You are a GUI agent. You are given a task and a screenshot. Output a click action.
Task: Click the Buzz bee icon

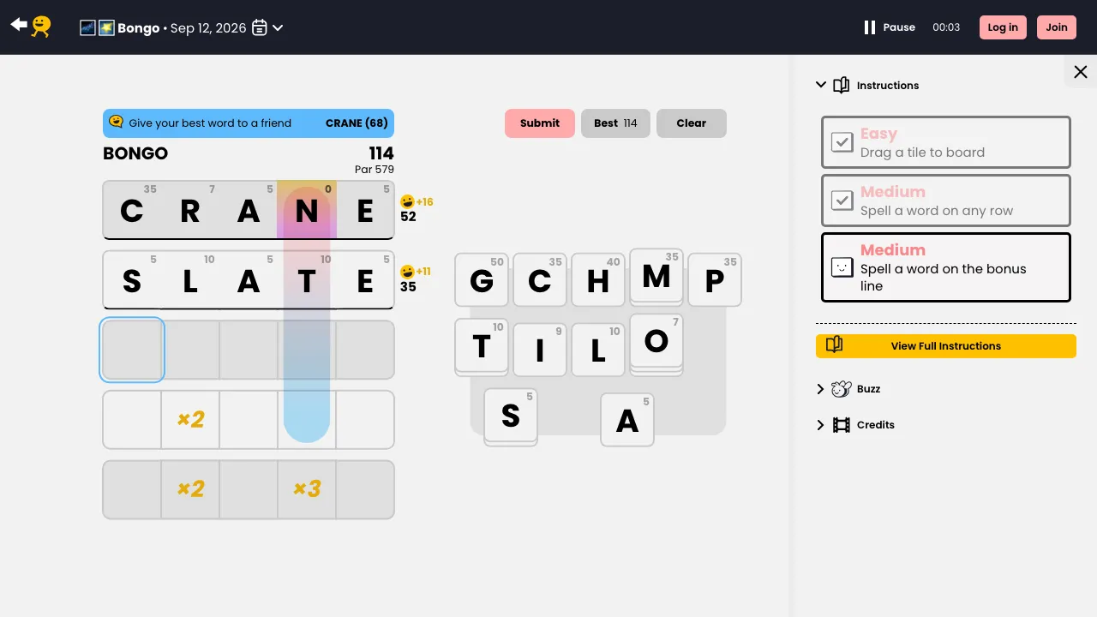point(841,389)
